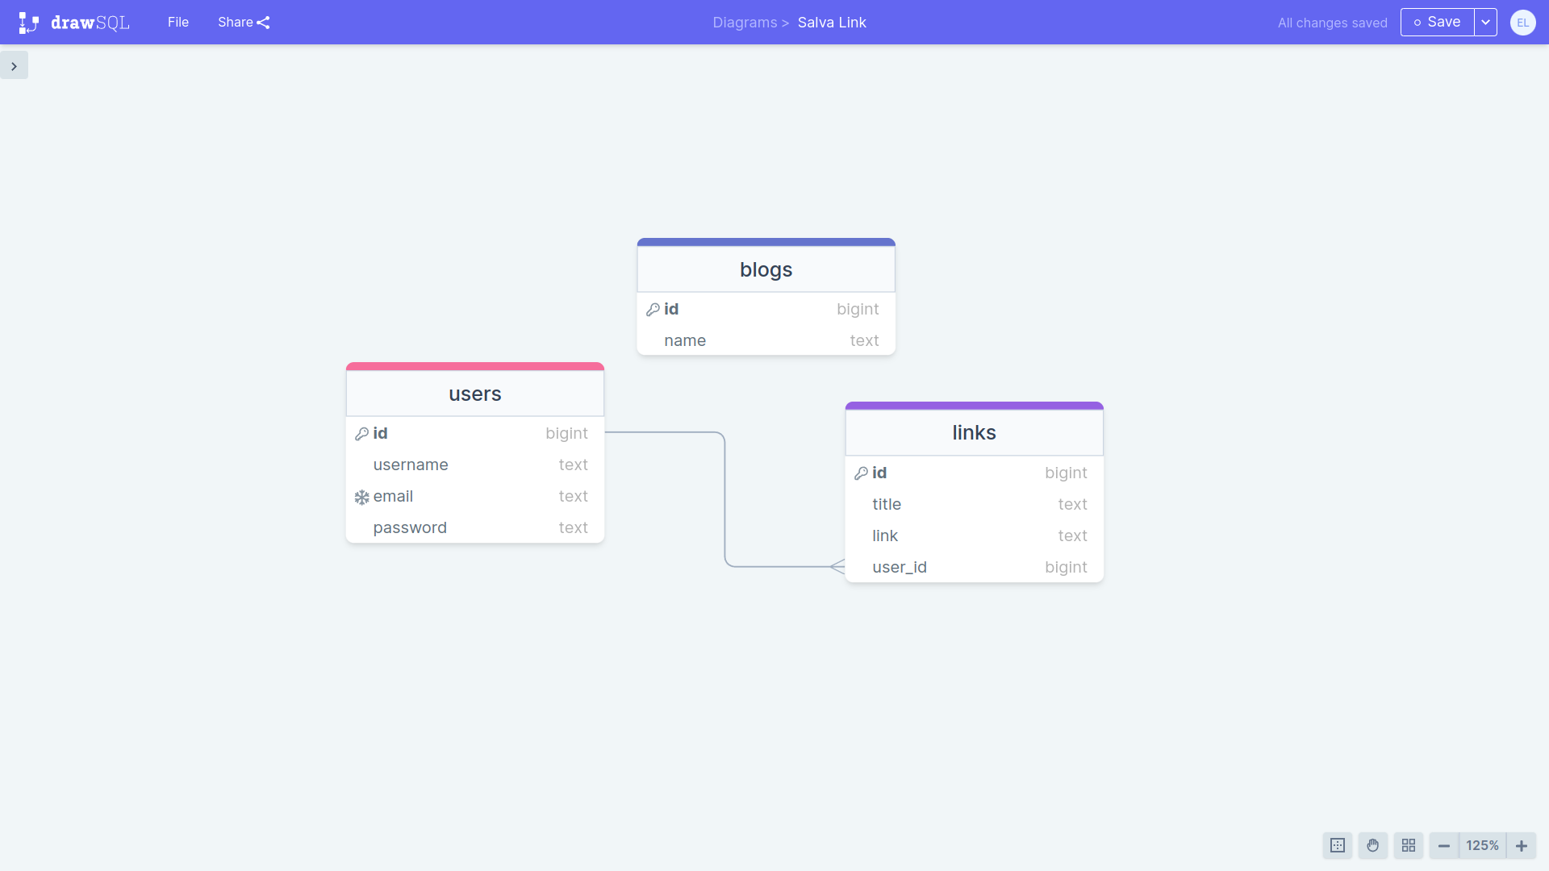Zoom in with the plus button
1549x871 pixels.
(1521, 845)
